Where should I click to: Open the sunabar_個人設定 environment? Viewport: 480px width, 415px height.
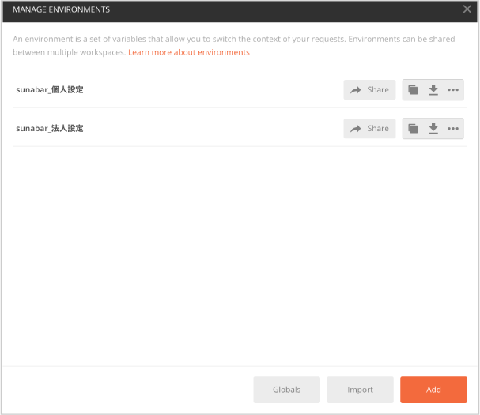click(50, 89)
